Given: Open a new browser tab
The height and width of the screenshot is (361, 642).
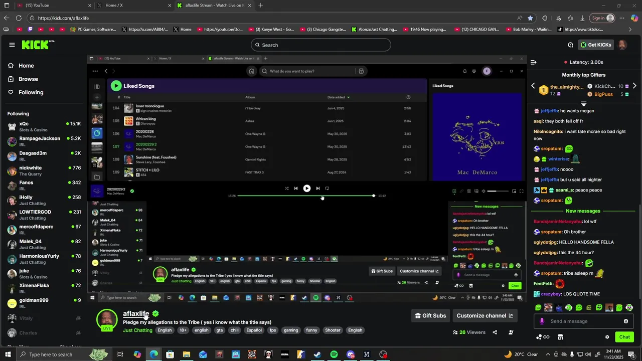Looking at the screenshot, I should pos(260,6).
